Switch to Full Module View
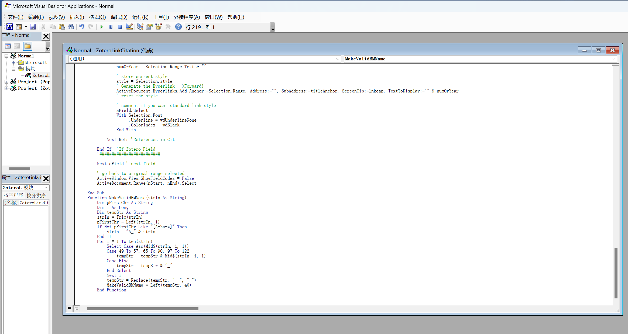The width and height of the screenshot is (628, 334). pos(77,308)
